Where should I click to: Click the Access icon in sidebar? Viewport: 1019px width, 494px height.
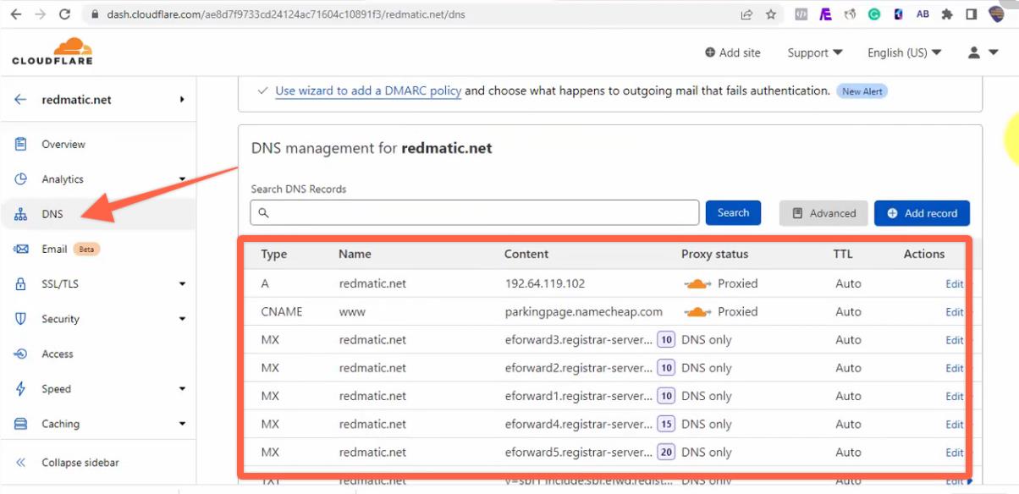[x=21, y=354]
